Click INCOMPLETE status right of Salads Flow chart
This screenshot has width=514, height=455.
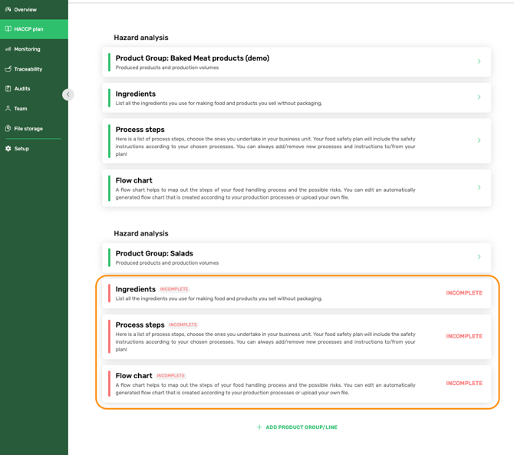pyautogui.click(x=464, y=383)
